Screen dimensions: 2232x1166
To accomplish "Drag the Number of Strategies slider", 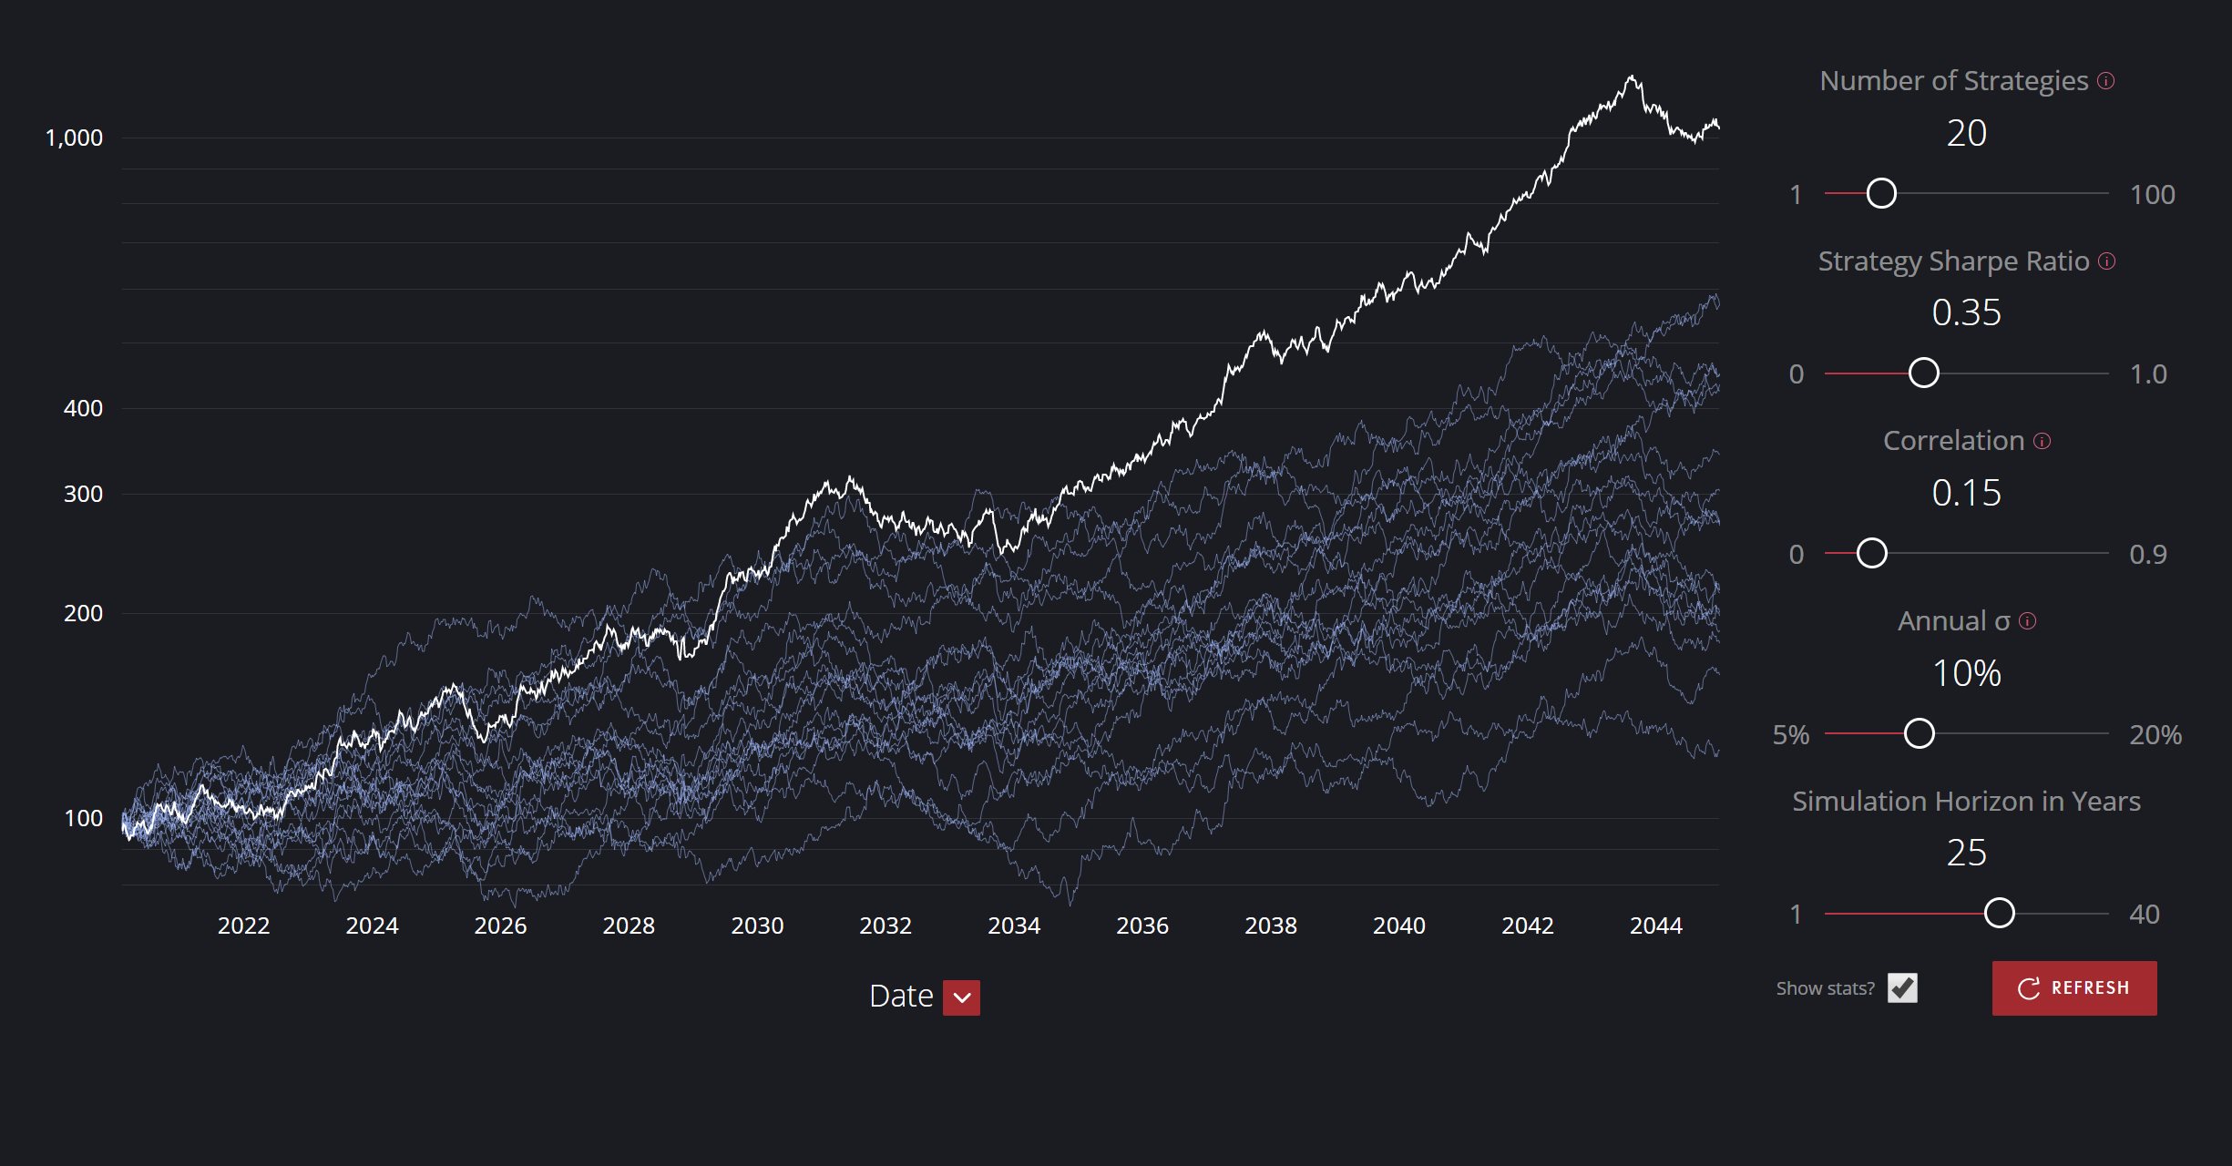I will (x=1879, y=193).
